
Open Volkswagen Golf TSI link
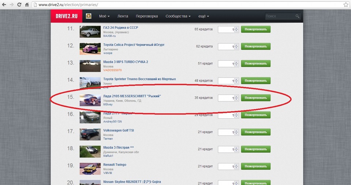click(x=118, y=130)
